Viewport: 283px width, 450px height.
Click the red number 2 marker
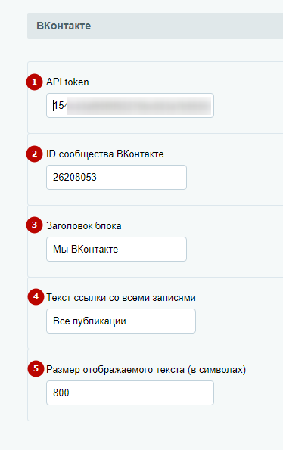[x=35, y=154]
